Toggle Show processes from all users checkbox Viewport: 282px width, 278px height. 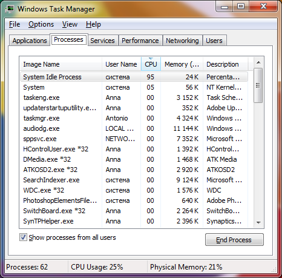pos(23,237)
